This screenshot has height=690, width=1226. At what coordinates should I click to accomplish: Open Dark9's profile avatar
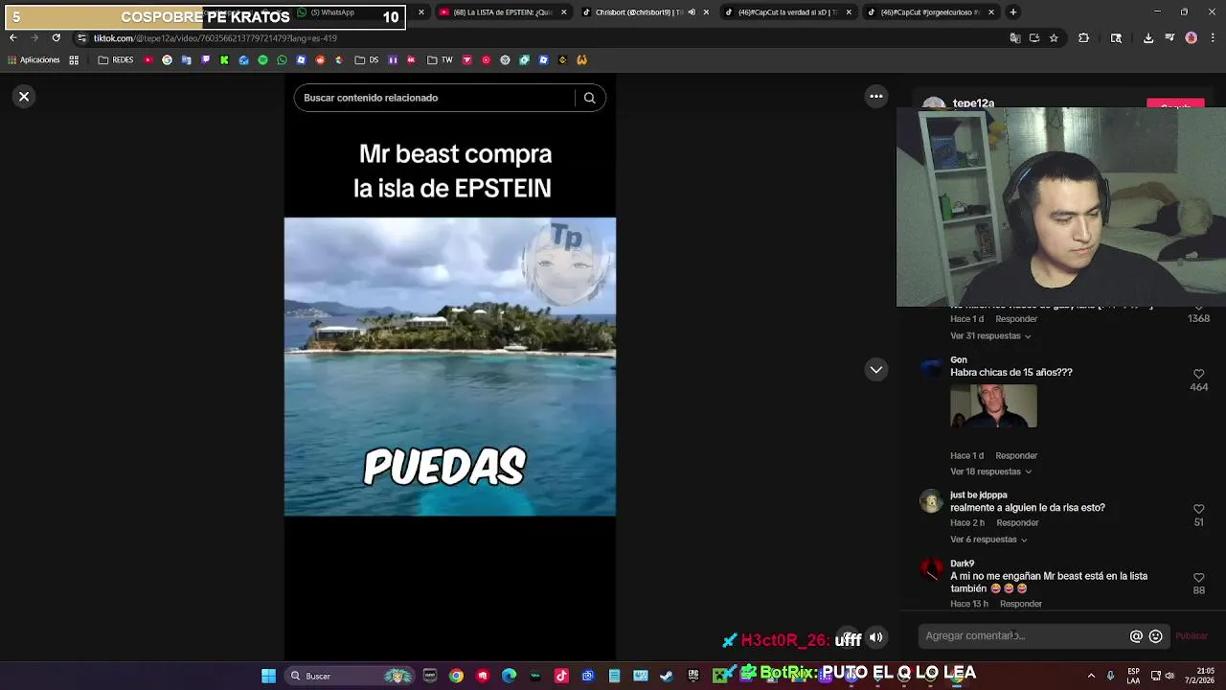[x=931, y=570]
